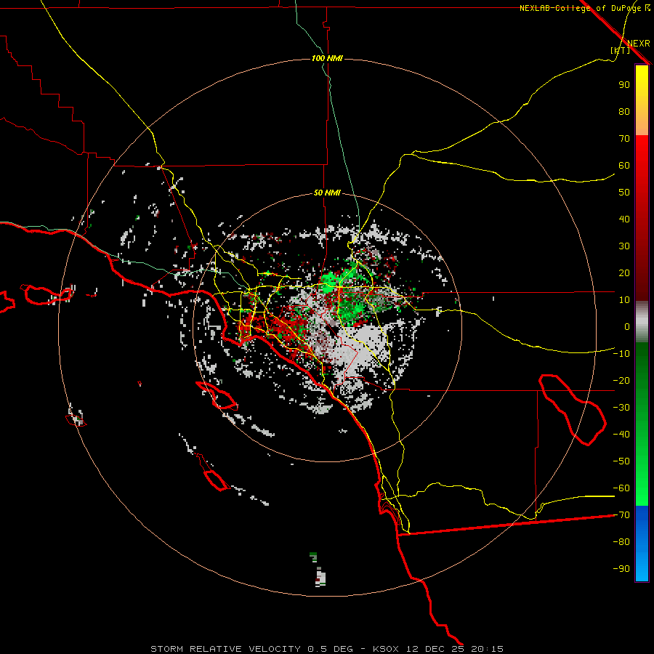
Task: Click the 30 value on velocity scale
Action: [x=624, y=246]
